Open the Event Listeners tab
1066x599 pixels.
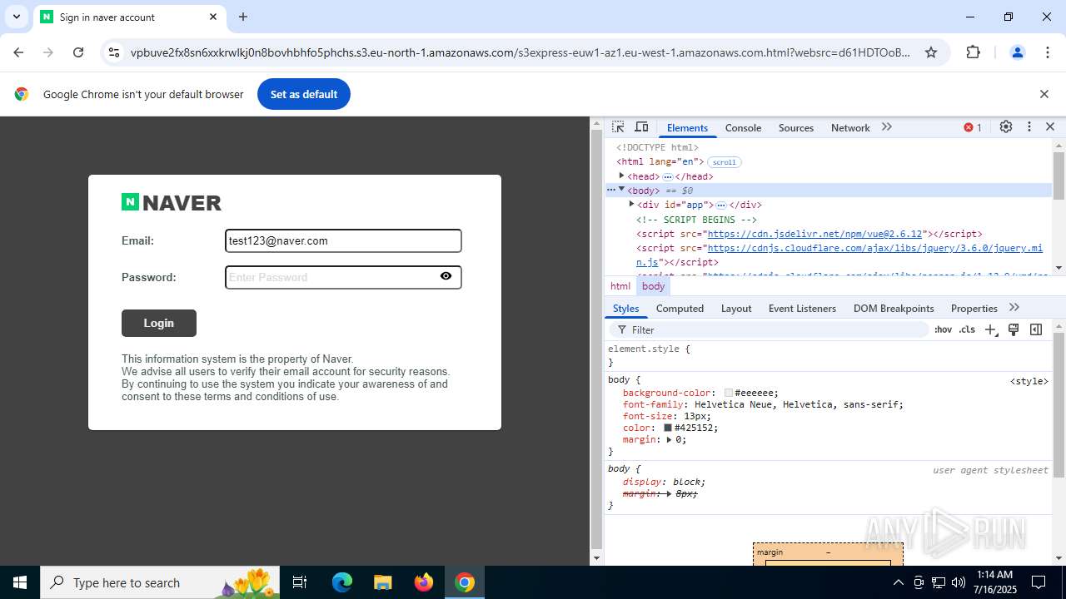point(802,308)
